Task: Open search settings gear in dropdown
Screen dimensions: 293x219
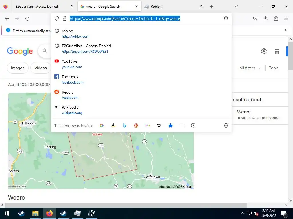Action: tap(226, 125)
